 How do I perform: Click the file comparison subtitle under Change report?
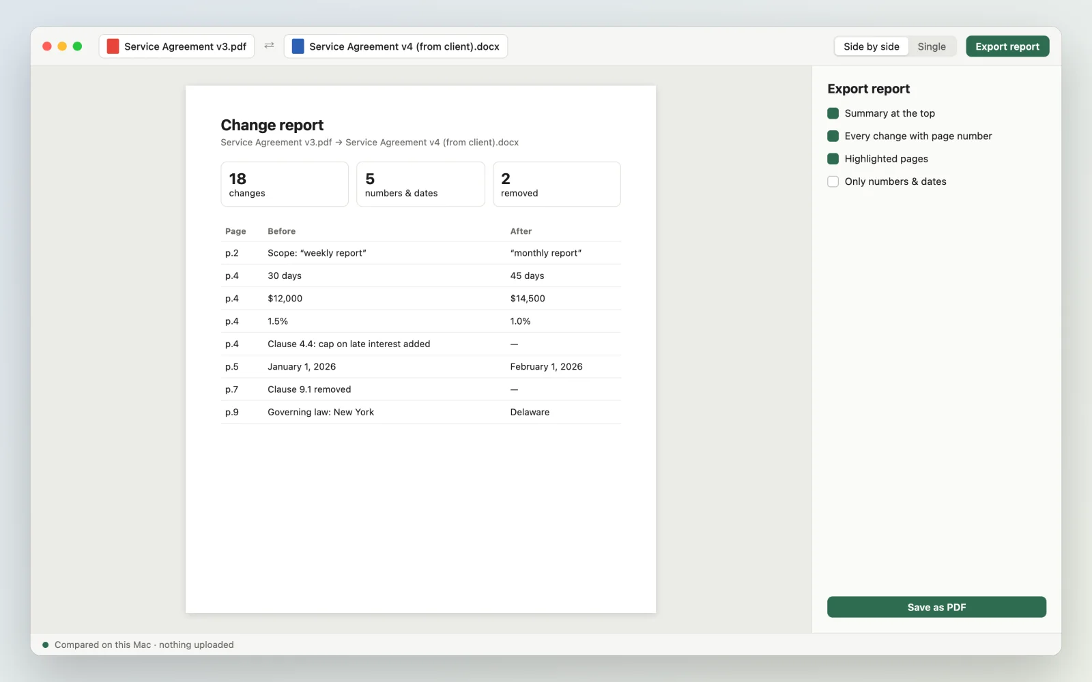click(x=369, y=143)
